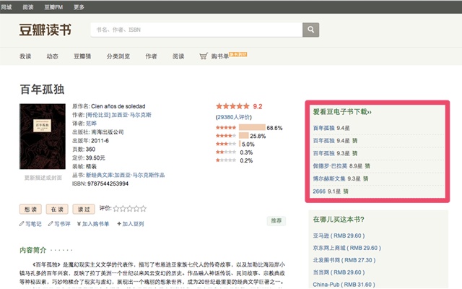The image size is (462, 289).
Task: Click the 写书评 pencil icon
Action: click(x=51, y=224)
